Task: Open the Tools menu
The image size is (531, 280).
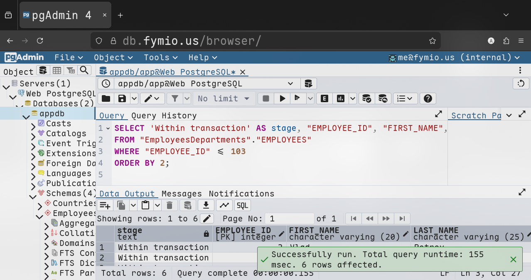Action: (160, 57)
